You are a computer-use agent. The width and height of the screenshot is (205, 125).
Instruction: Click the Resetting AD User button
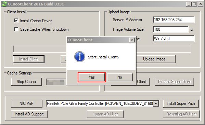(x=181, y=114)
